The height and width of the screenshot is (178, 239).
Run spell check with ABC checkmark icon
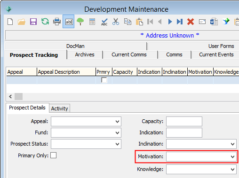pos(104,22)
